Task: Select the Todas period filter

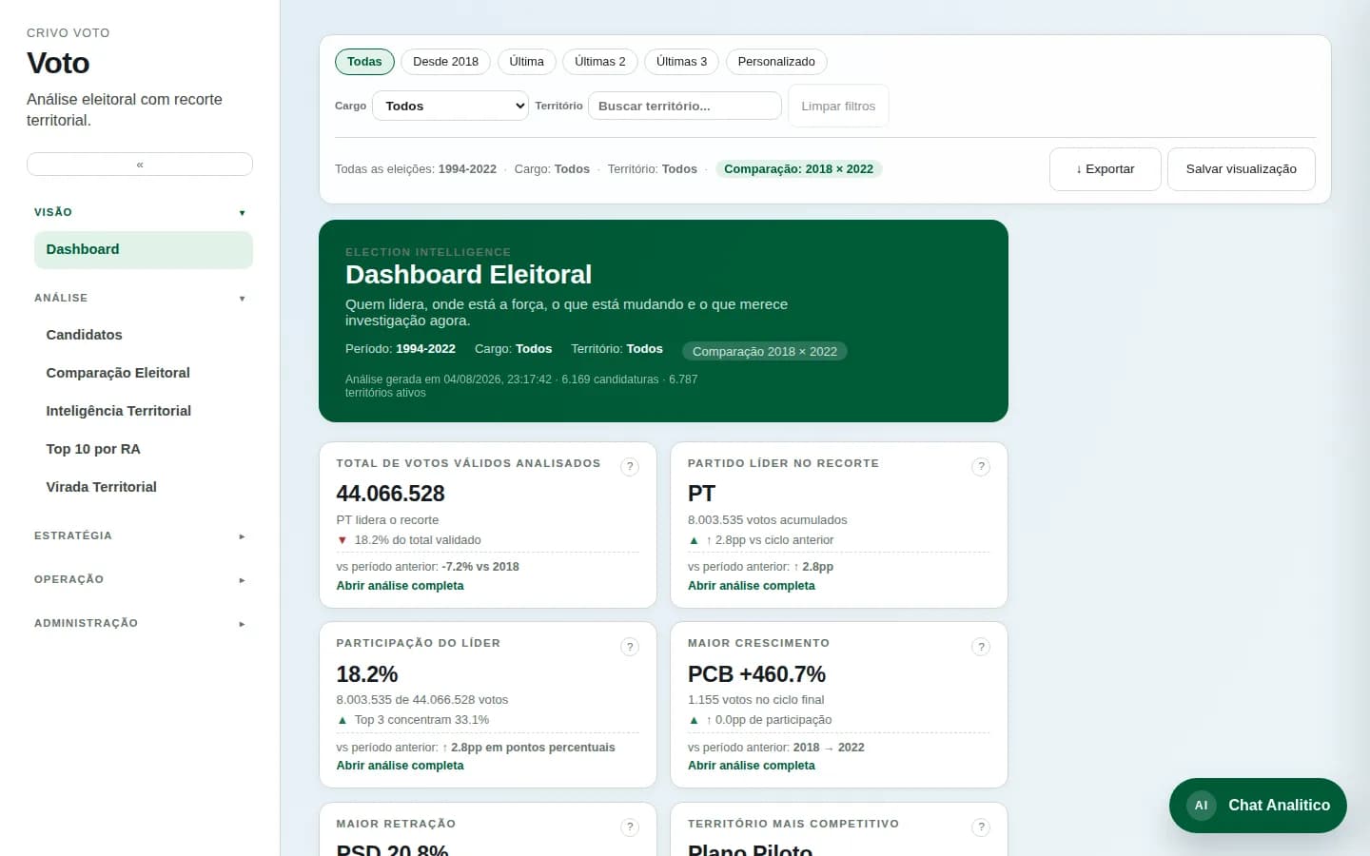Action: pyautogui.click(x=364, y=62)
